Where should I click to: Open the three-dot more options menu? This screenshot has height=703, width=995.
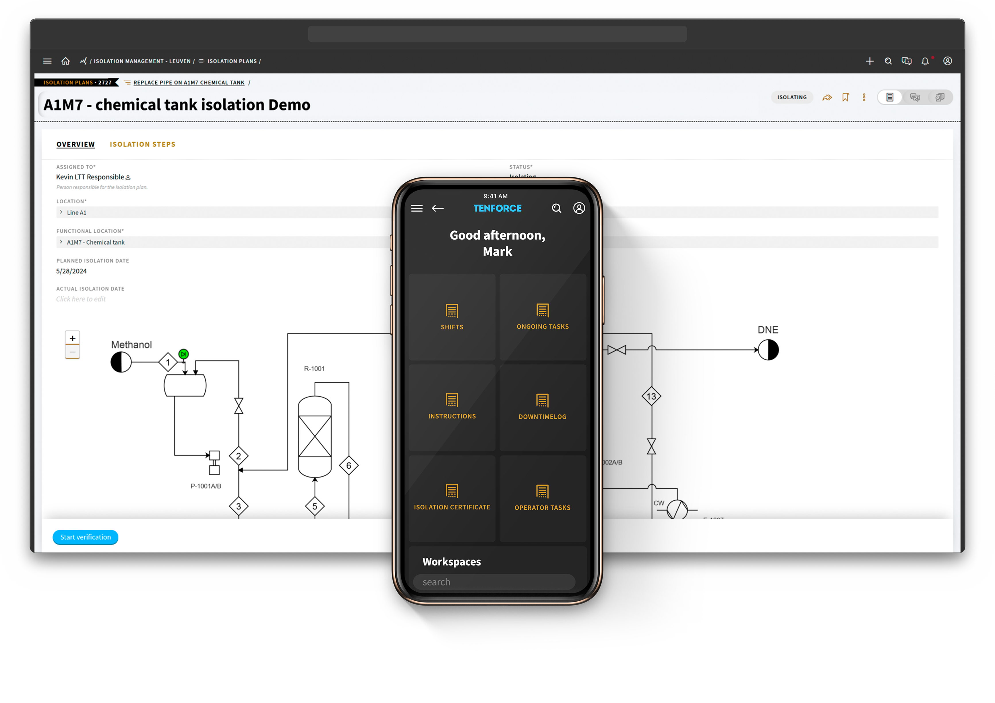click(x=864, y=97)
